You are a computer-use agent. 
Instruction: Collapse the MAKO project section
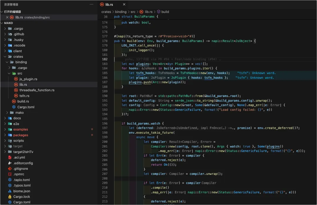[2, 23]
